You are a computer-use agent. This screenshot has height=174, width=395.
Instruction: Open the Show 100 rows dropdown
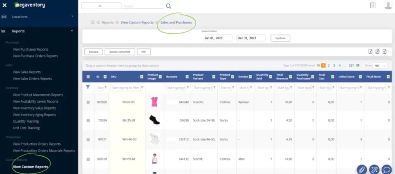pos(380,66)
